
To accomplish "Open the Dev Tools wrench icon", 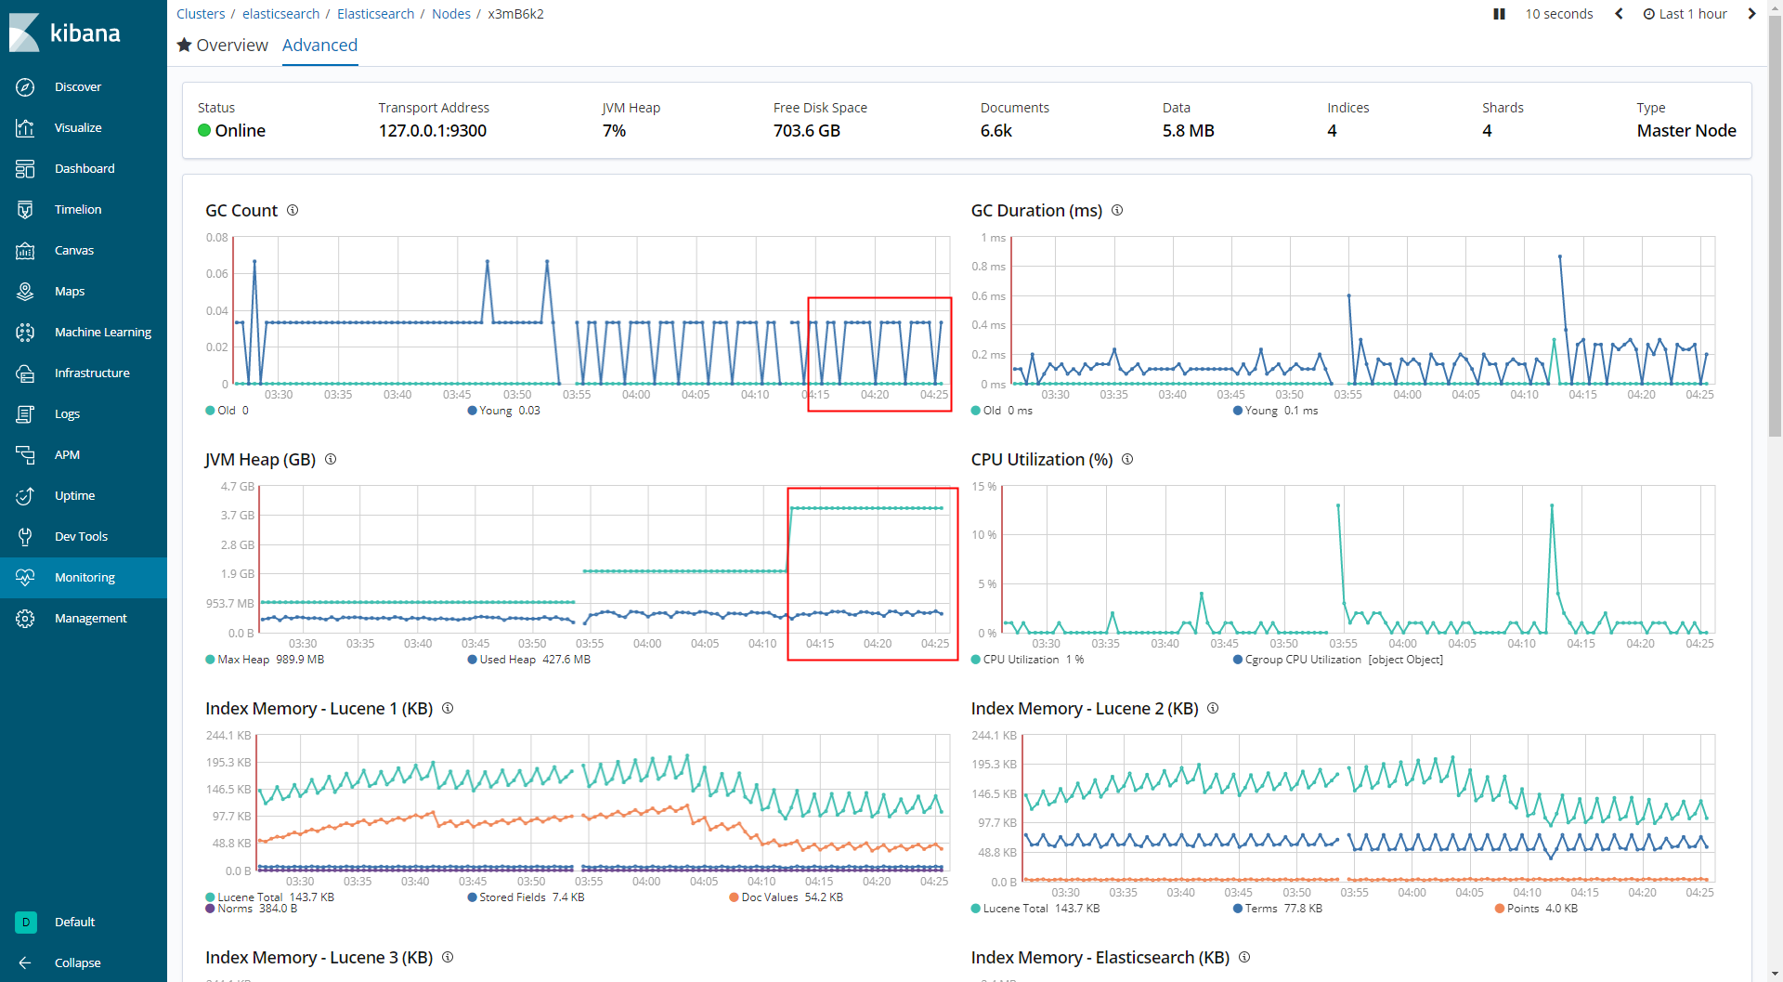I will (25, 537).
